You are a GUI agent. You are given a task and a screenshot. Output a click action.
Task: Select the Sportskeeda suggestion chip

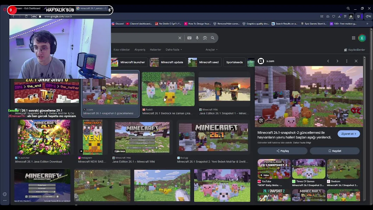(x=234, y=62)
